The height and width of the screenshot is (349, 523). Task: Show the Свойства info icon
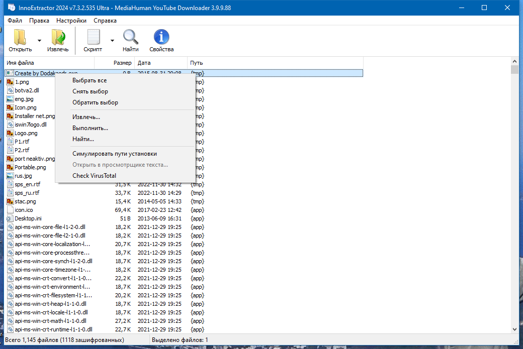tap(161, 37)
